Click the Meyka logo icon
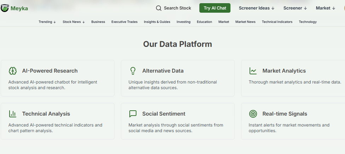This screenshot has height=154, width=345. coord(5,8)
